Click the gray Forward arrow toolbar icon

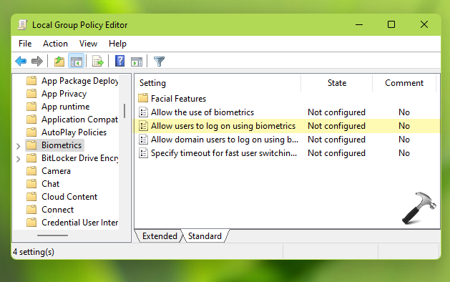click(37, 61)
